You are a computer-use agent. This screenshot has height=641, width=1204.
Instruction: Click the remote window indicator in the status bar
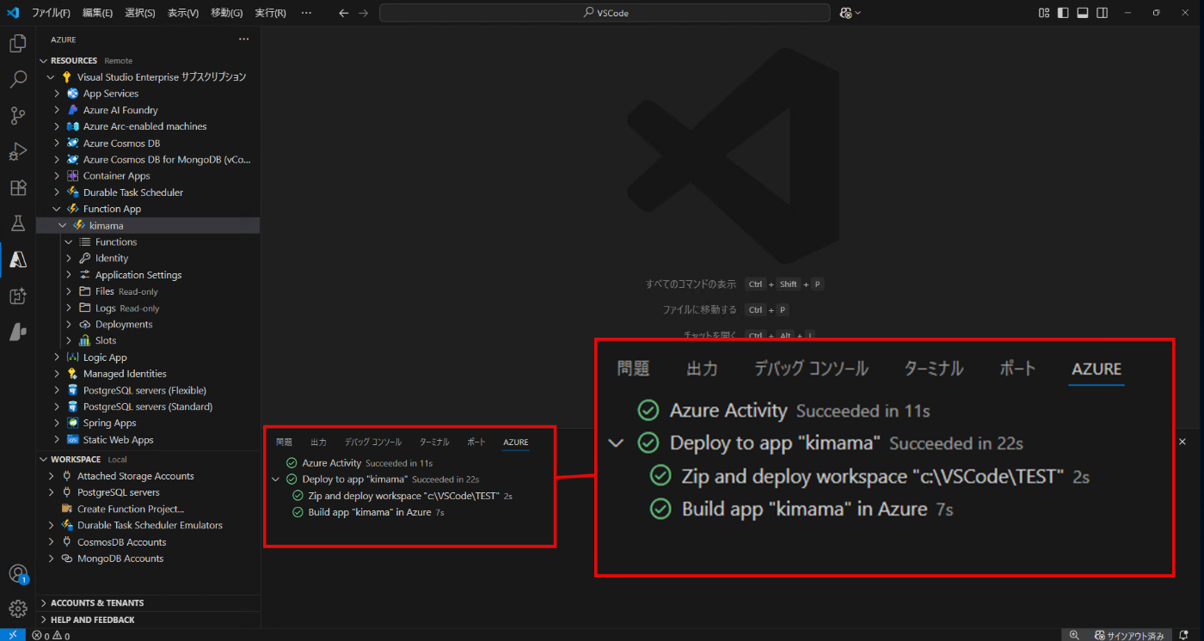[13, 635]
